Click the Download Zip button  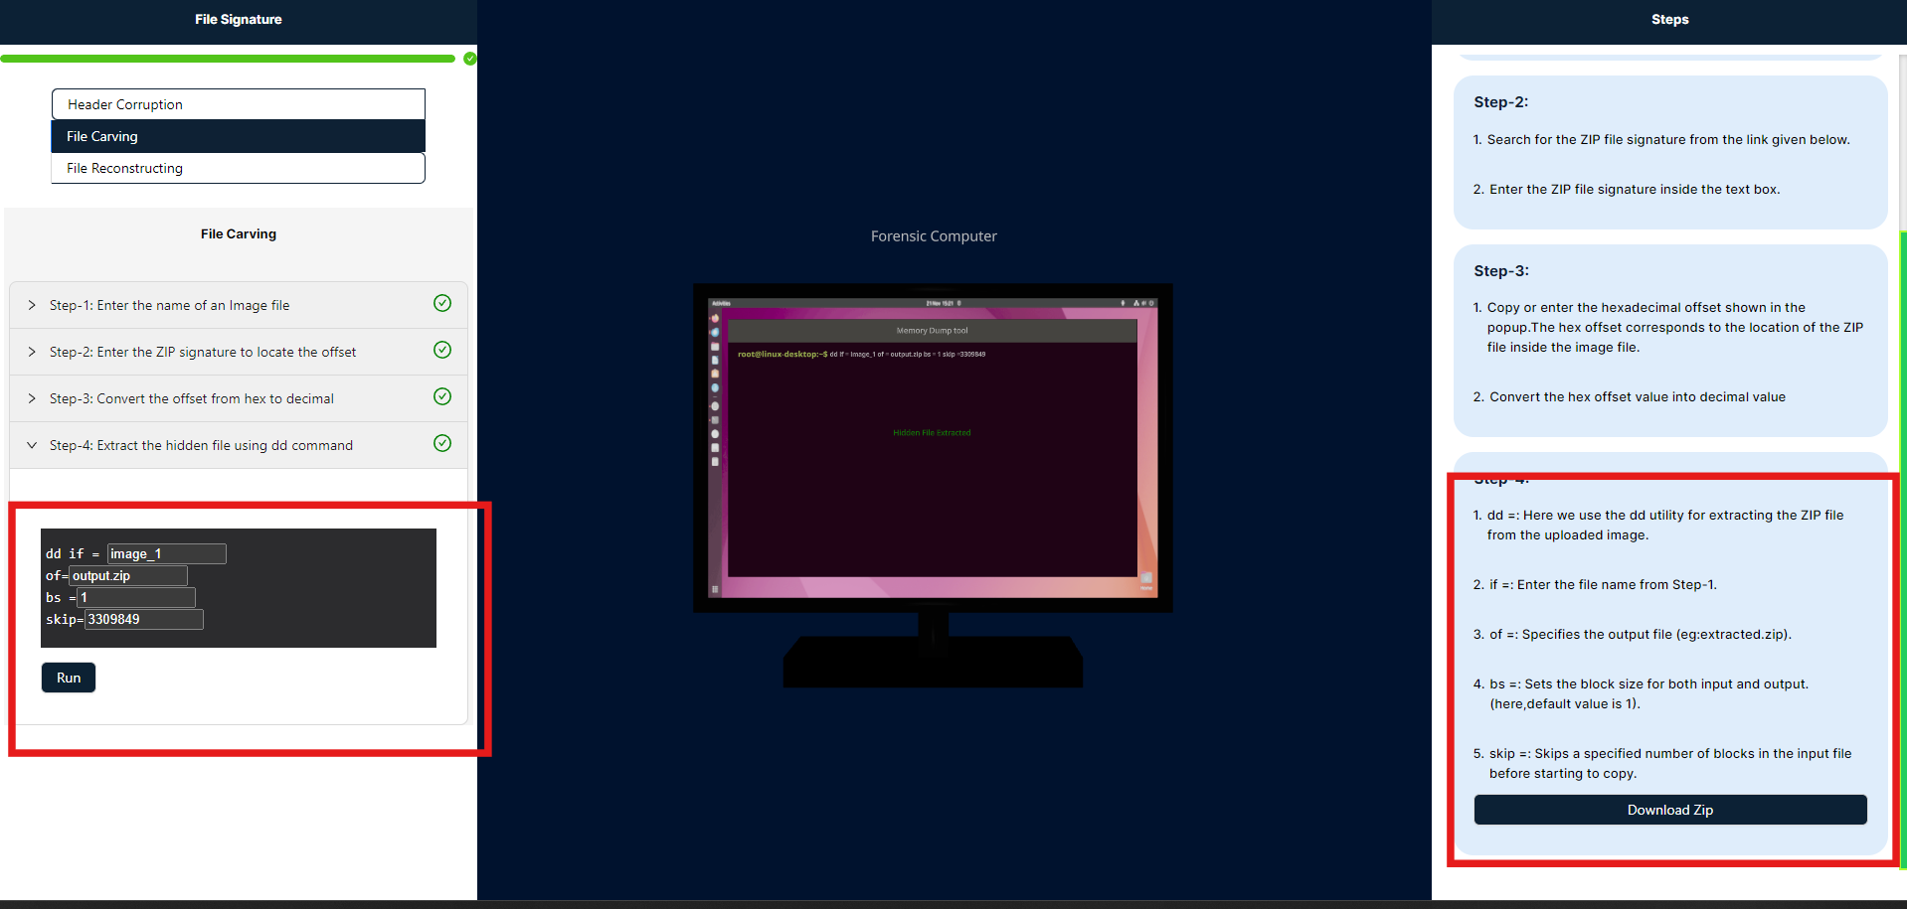pyautogui.click(x=1668, y=809)
